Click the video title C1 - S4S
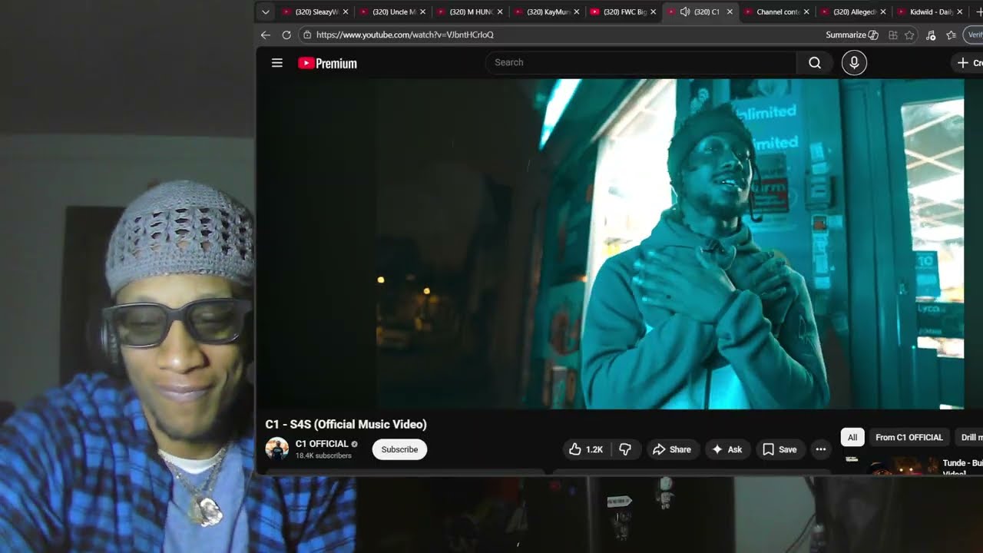This screenshot has height=553, width=983. [x=346, y=424]
